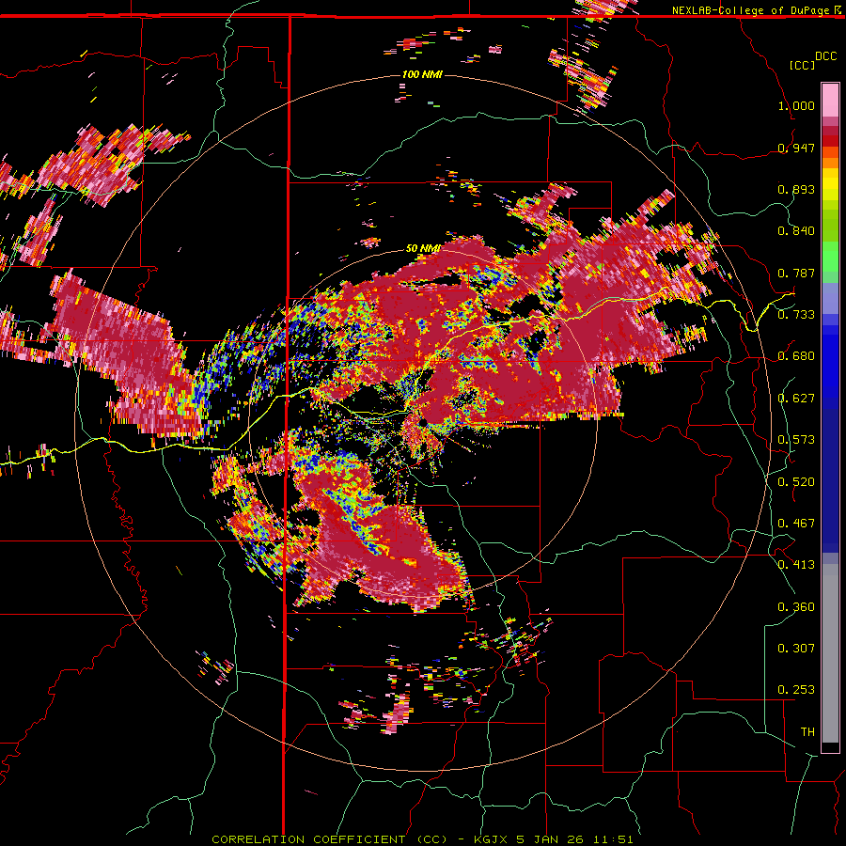Click the TH threshold label
This screenshot has width=846, height=846.
[807, 732]
